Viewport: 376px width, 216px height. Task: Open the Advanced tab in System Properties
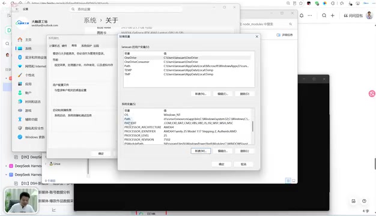click(x=74, y=46)
